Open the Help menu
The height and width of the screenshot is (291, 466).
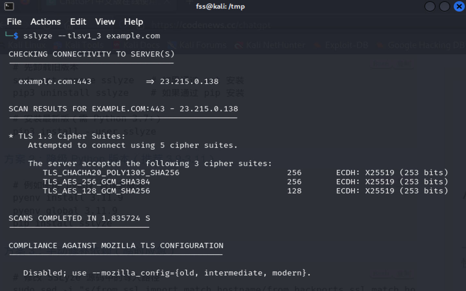(133, 22)
